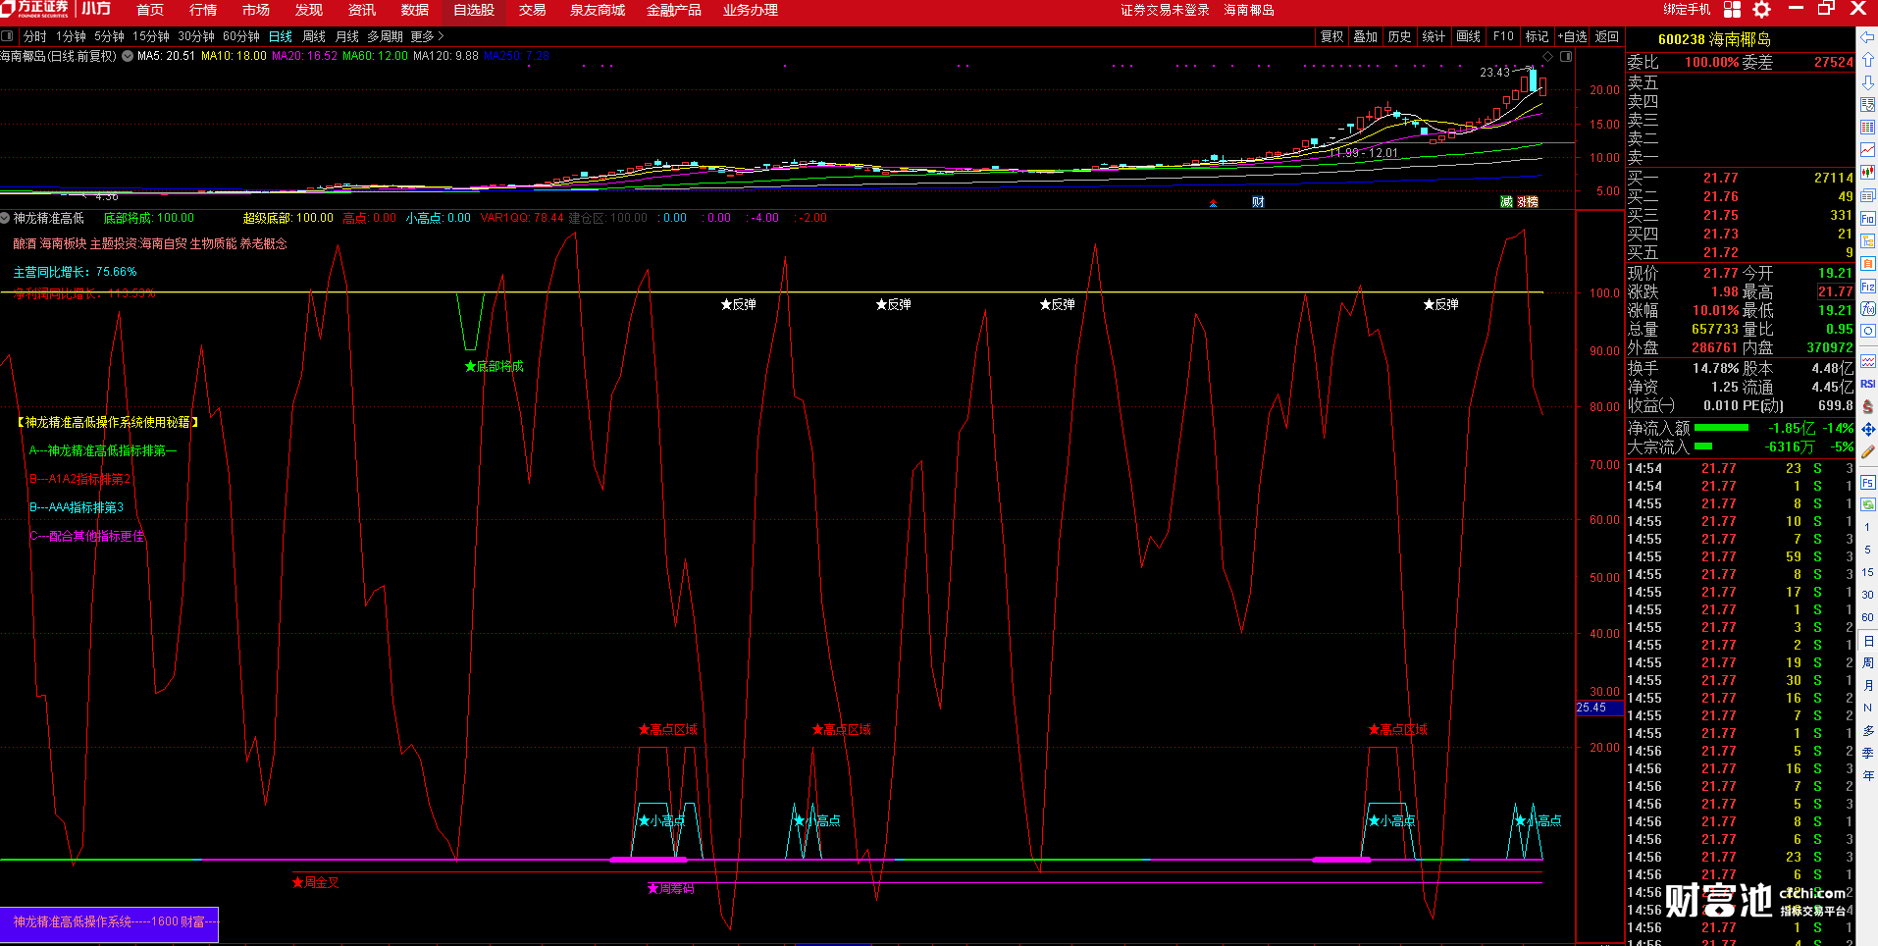Screen dimensions: 1878x946
Task: Open the 行情 menu
Action: [x=203, y=10]
